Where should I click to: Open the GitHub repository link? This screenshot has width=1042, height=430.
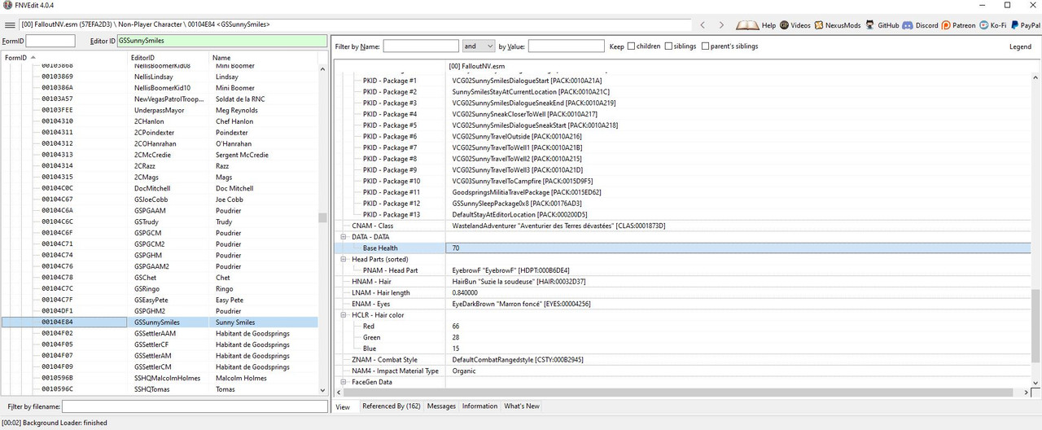pos(882,25)
